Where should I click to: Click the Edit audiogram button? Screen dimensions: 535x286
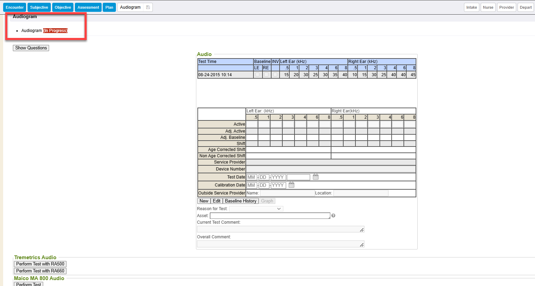coord(217,201)
